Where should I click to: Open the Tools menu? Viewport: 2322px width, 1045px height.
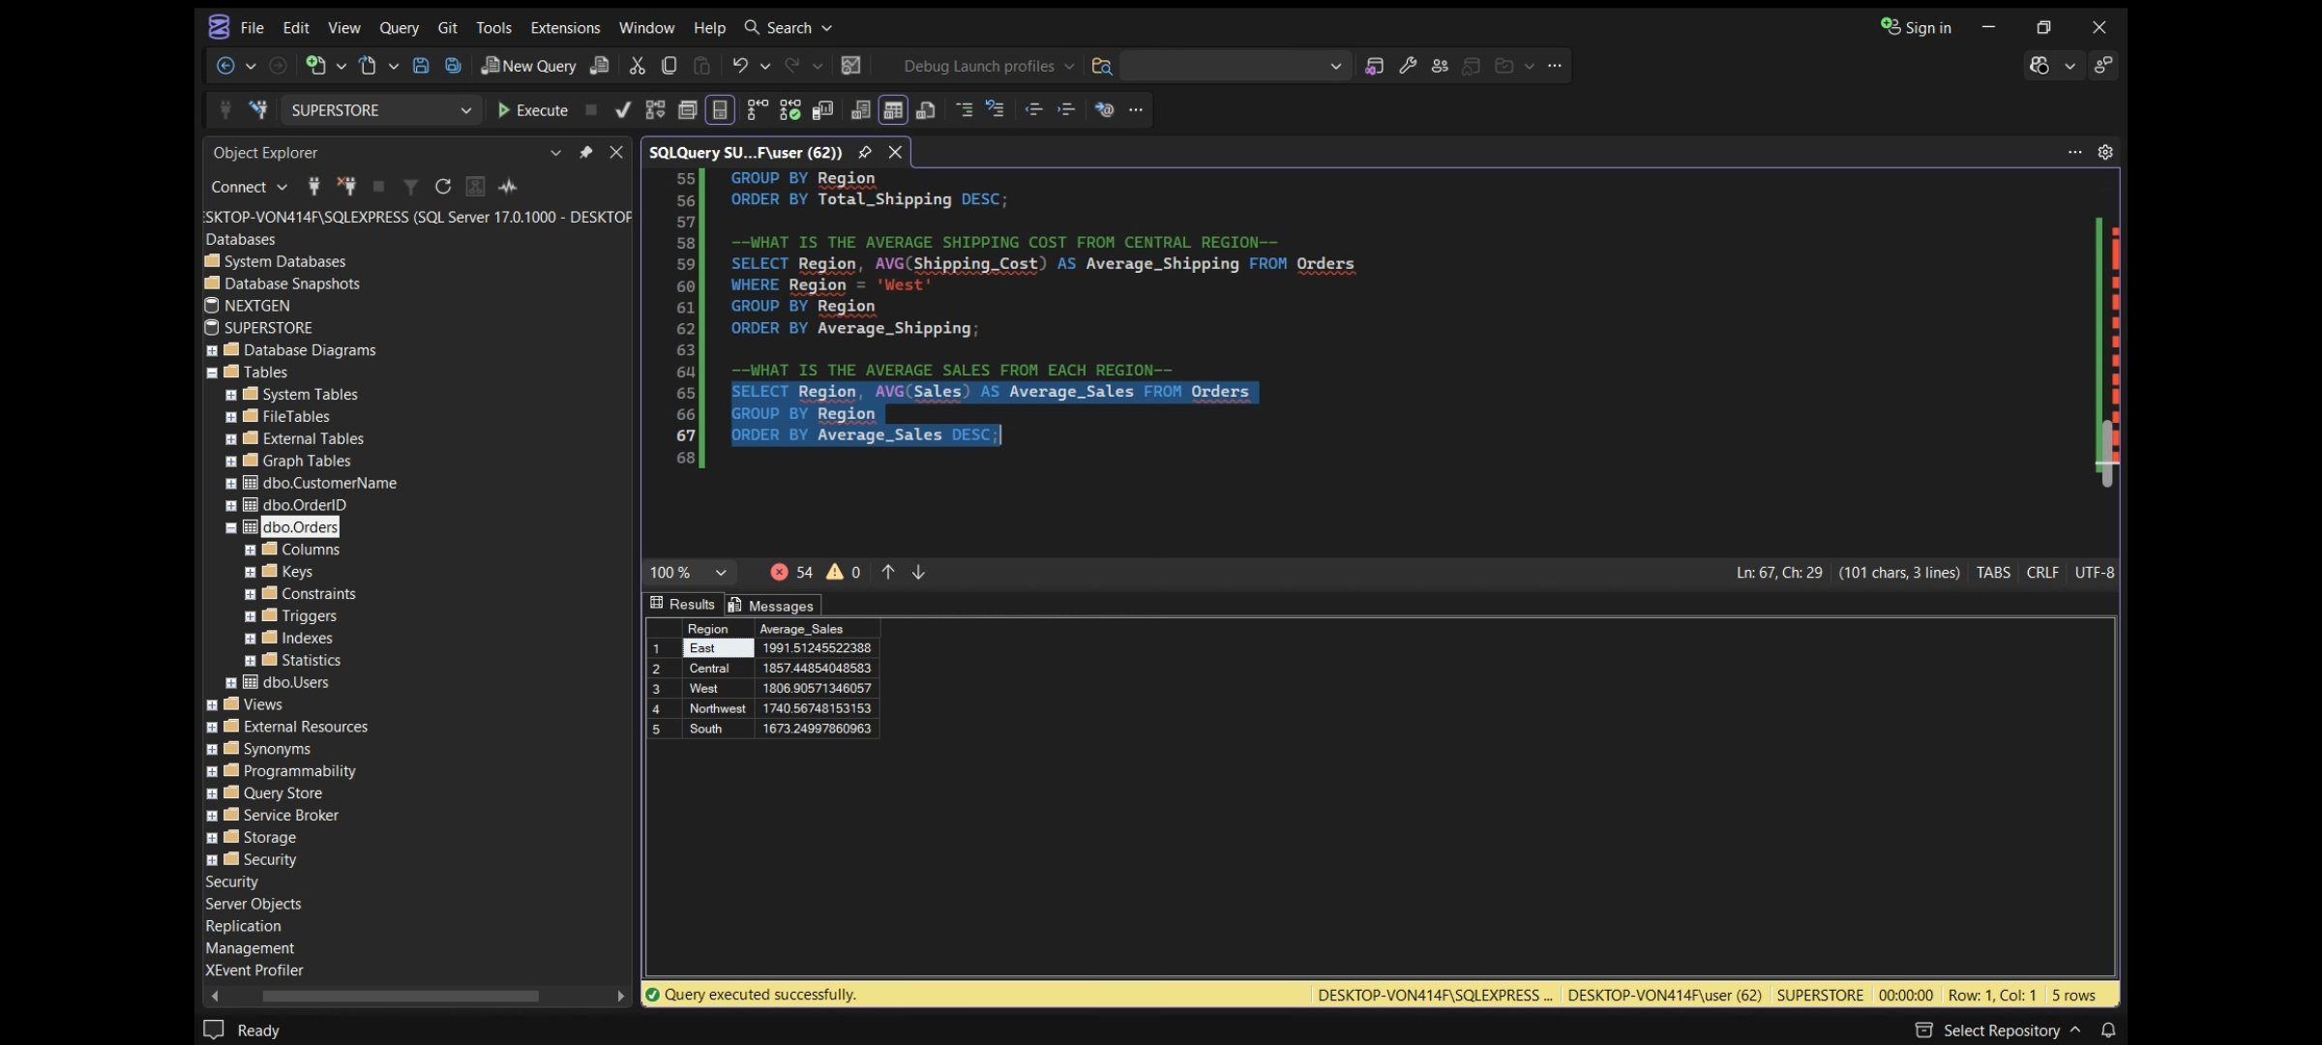pyautogui.click(x=493, y=28)
